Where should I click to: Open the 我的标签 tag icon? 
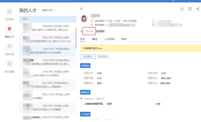[10, 46]
